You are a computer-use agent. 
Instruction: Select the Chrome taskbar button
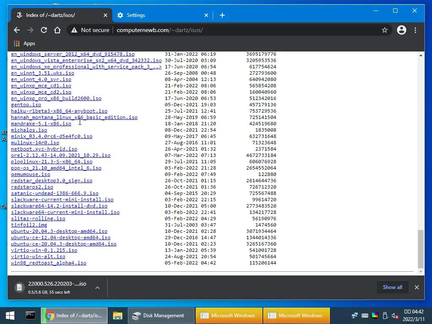coord(74,316)
